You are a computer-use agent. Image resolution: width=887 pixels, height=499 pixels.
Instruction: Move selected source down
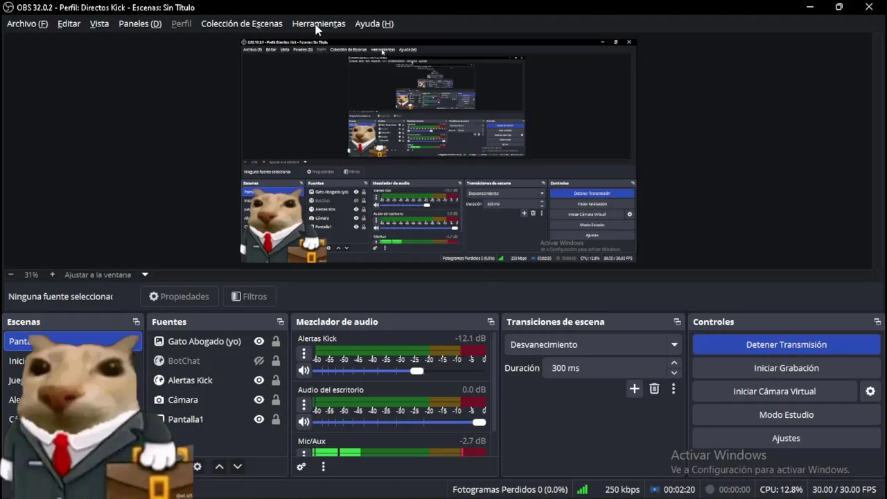(x=238, y=467)
